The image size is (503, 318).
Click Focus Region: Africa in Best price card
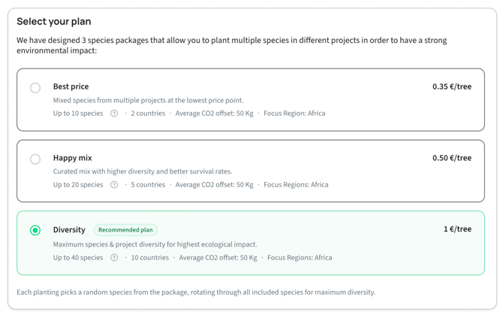click(294, 114)
